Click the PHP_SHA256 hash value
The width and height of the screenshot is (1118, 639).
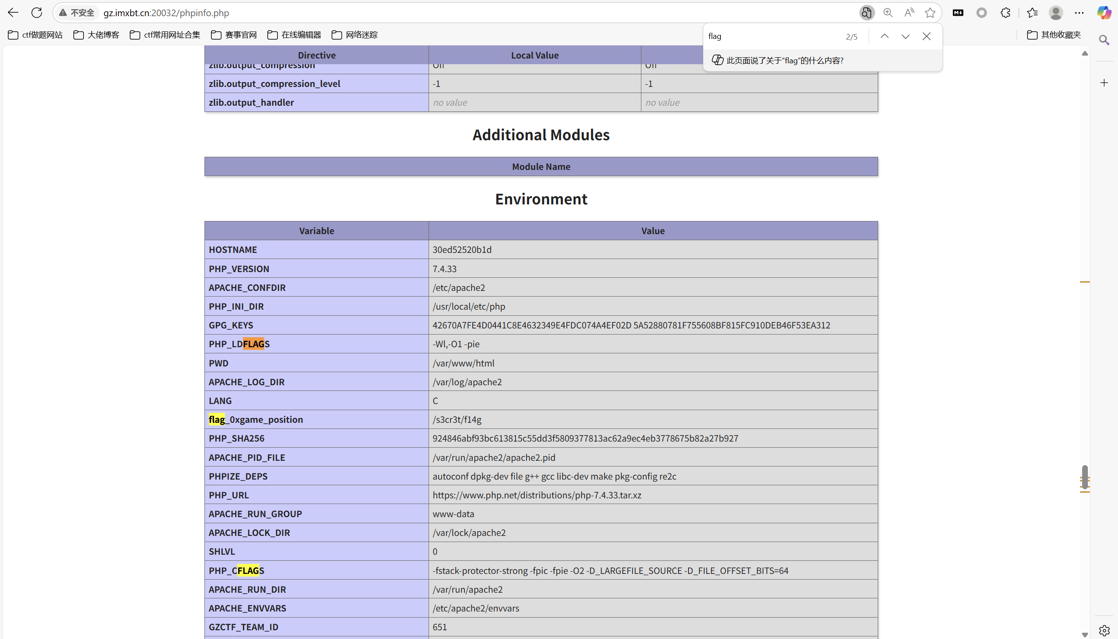coord(585,438)
